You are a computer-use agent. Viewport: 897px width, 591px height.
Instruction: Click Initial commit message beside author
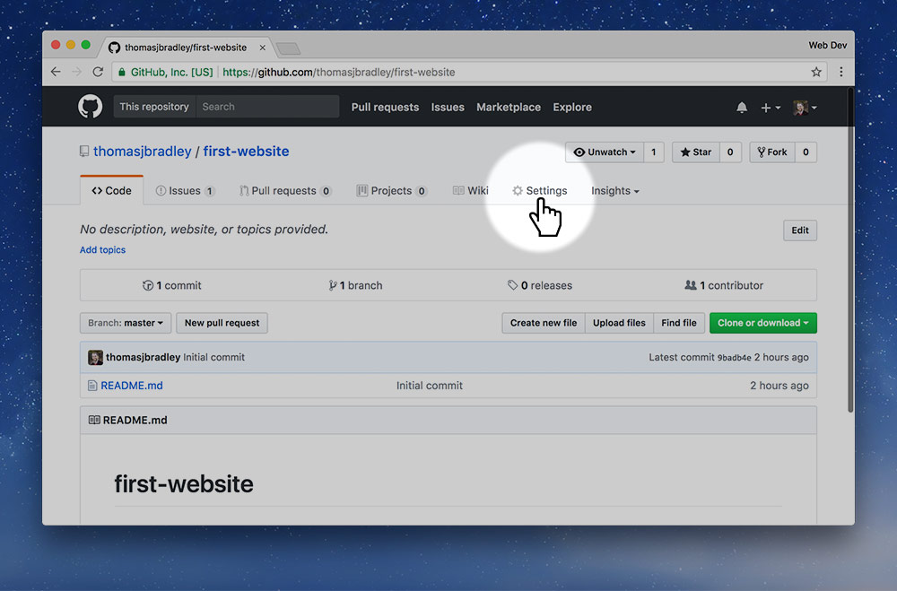pos(214,358)
